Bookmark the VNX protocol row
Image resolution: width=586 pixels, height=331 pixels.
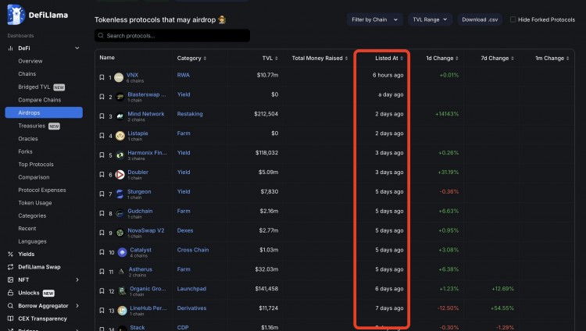coord(102,77)
